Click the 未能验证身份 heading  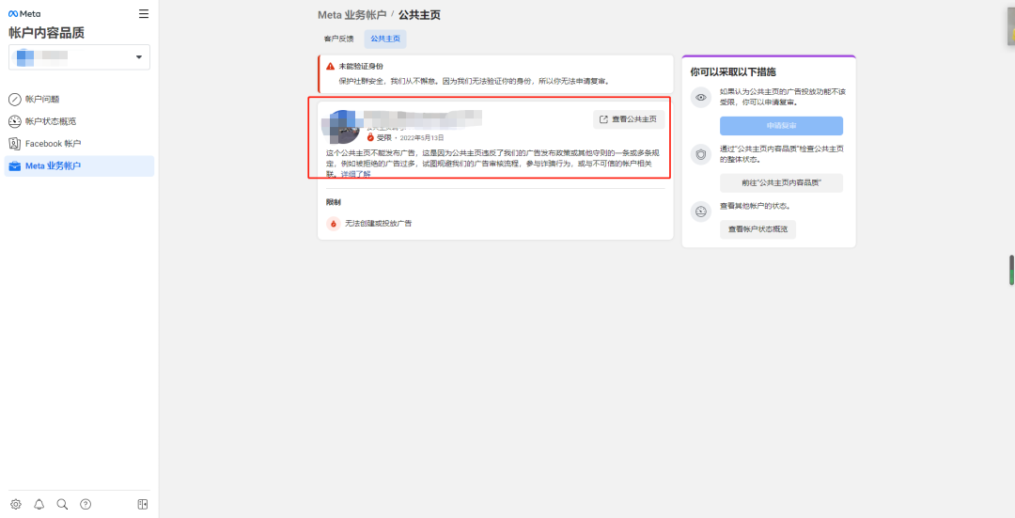pos(361,66)
